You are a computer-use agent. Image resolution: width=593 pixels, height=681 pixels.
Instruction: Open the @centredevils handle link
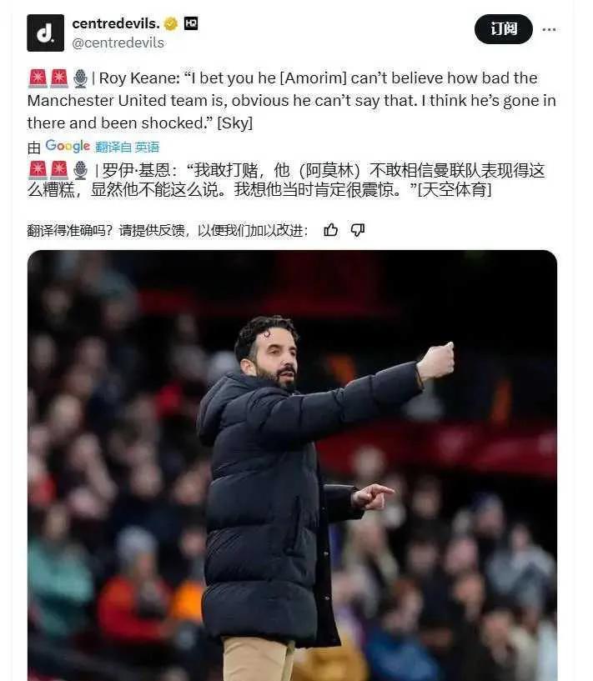[x=118, y=43]
